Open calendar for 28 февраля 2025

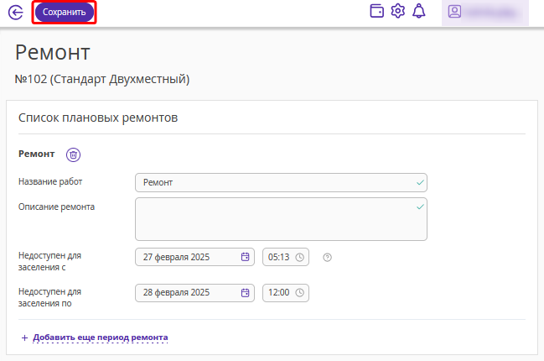point(245,292)
